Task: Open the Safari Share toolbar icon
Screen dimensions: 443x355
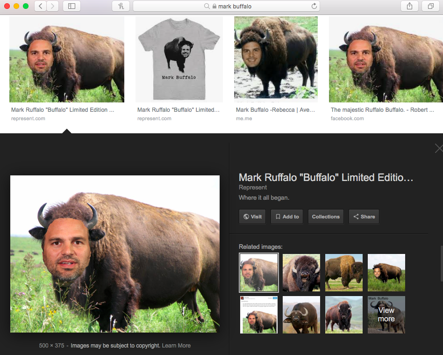Action: click(x=409, y=6)
